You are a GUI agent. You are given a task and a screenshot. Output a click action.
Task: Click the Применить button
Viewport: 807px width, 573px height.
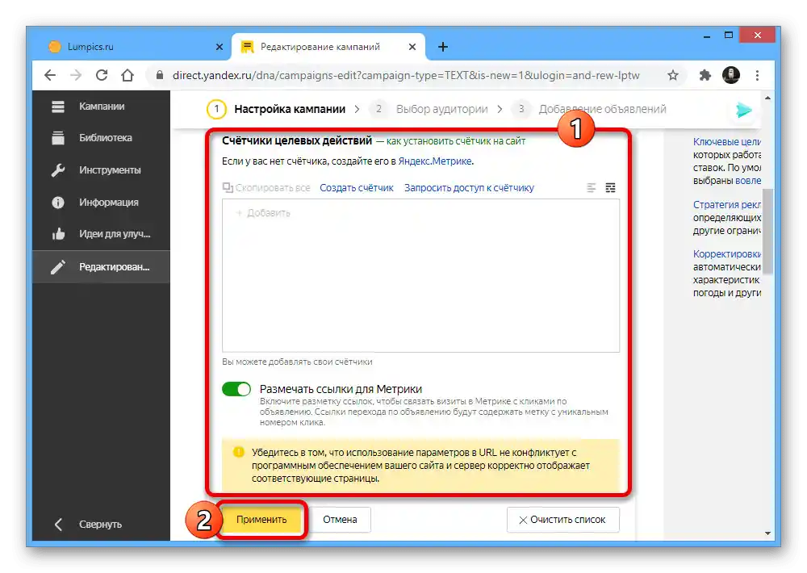[261, 520]
